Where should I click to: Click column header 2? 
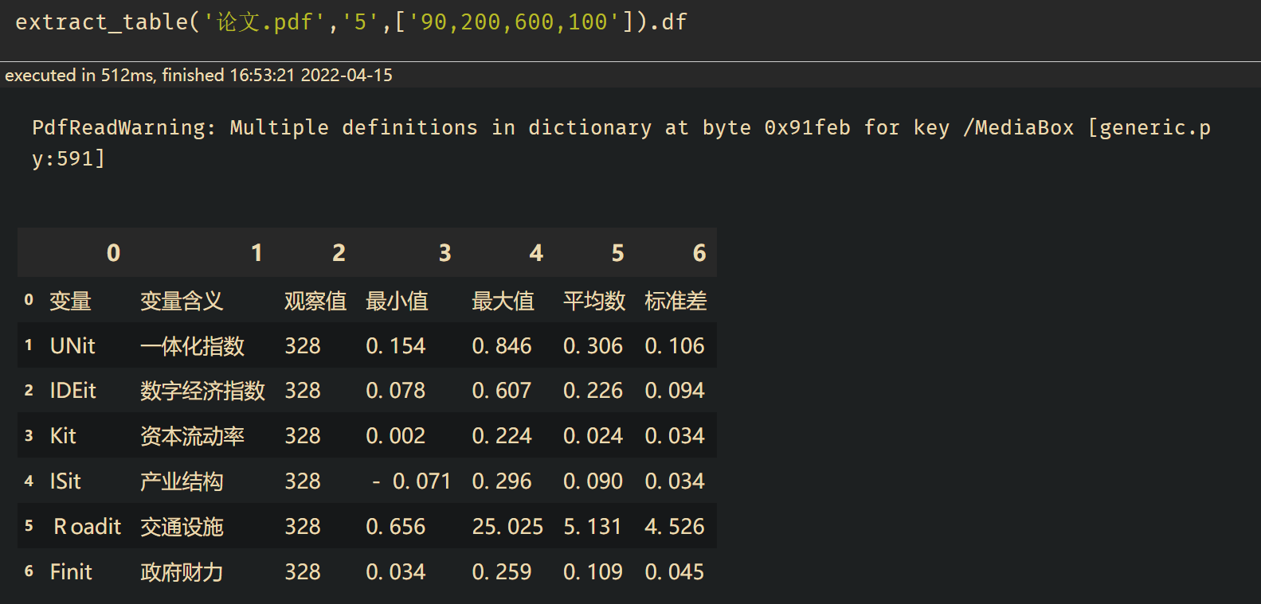pos(339,253)
